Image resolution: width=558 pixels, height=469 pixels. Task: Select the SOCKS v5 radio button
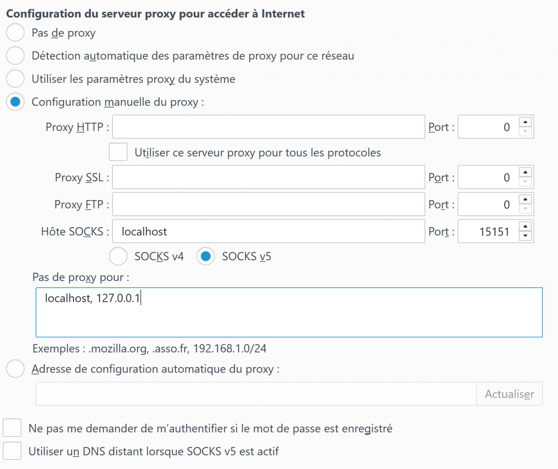click(x=206, y=256)
